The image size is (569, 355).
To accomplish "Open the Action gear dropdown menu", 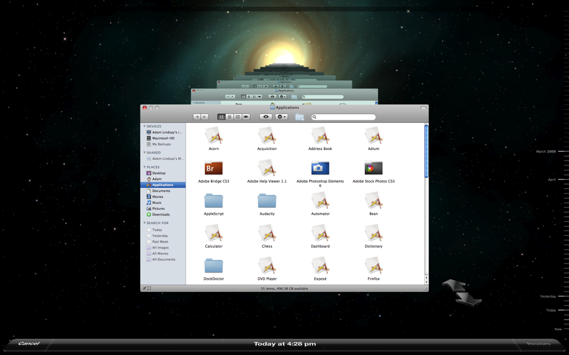I will [281, 117].
